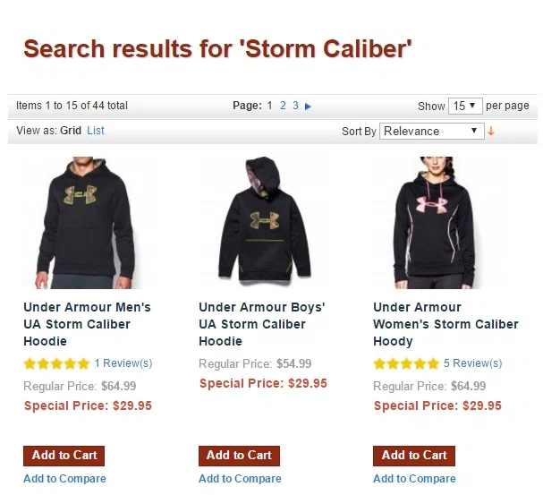Image resolution: width=543 pixels, height=495 pixels.
Task: Open the 1 Review(s) link
Action: tap(123, 363)
